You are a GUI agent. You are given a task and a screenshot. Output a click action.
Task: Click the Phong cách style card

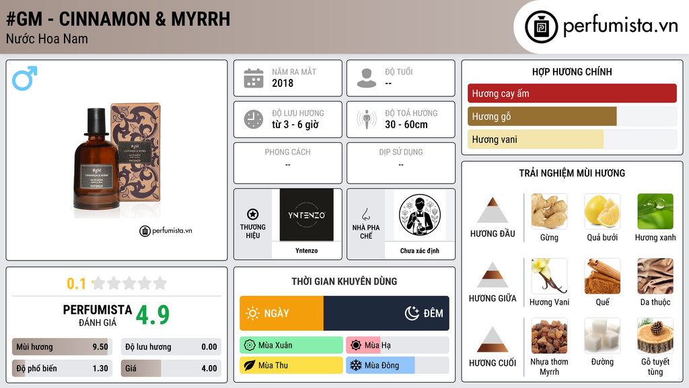tap(288, 163)
